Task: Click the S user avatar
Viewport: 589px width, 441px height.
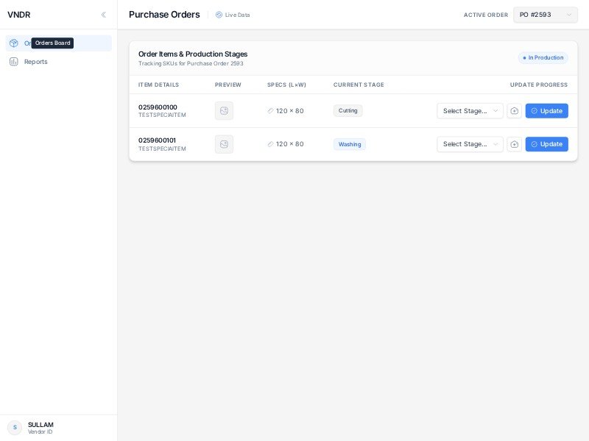Action: click(15, 427)
